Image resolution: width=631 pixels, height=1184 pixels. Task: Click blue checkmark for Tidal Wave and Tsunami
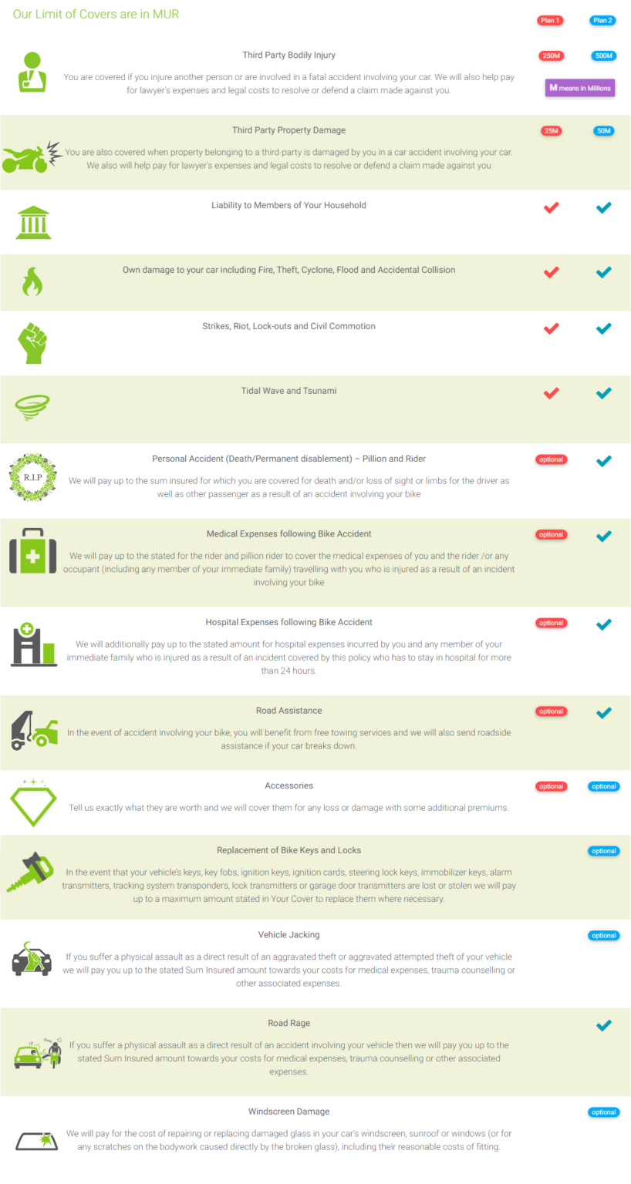tap(604, 393)
